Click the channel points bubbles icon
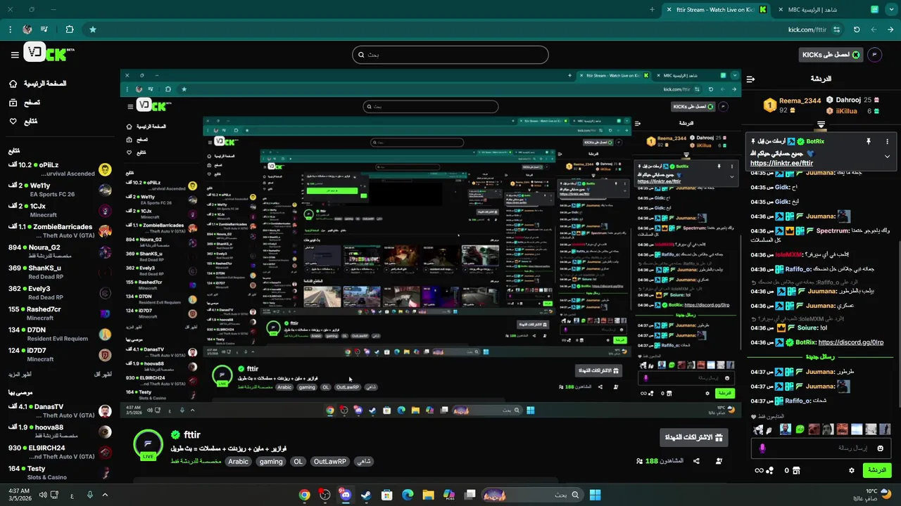The height and width of the screenshot is (506, 901). (770, 470)
